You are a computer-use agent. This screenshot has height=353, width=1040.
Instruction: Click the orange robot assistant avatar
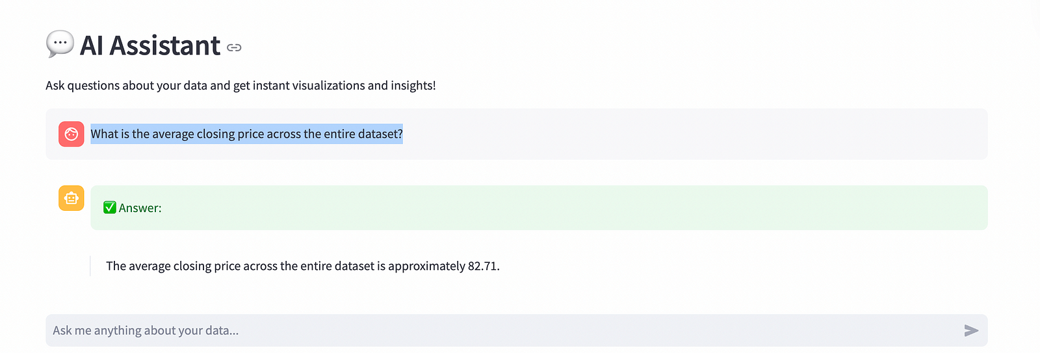(x=71, y=198)
